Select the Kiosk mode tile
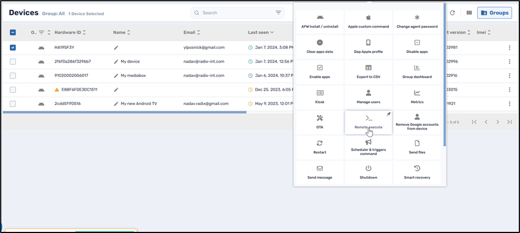This screenshot has height=233, width=520. click(x=319, y=93)
